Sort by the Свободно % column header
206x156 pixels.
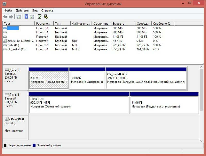[x=162, y=23]
